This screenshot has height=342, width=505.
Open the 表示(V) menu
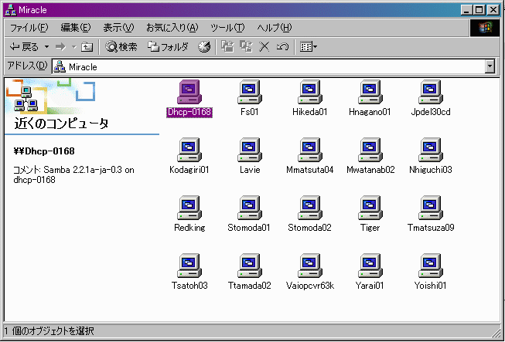click(x=118, y=28)
